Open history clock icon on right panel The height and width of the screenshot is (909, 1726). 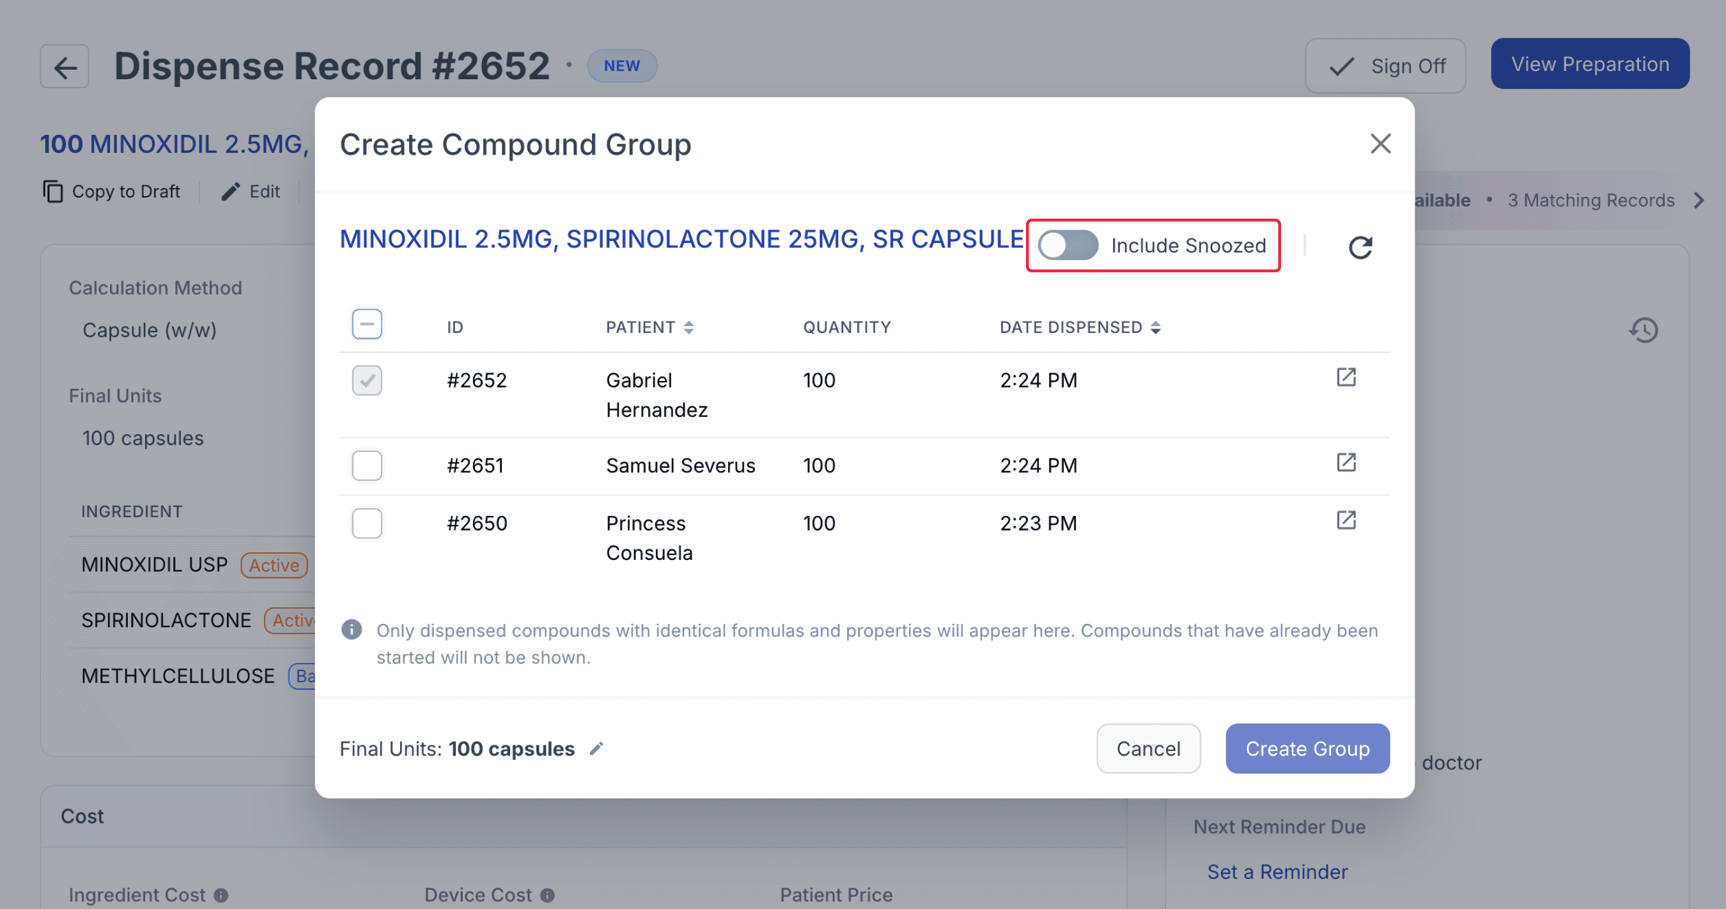1644,330
